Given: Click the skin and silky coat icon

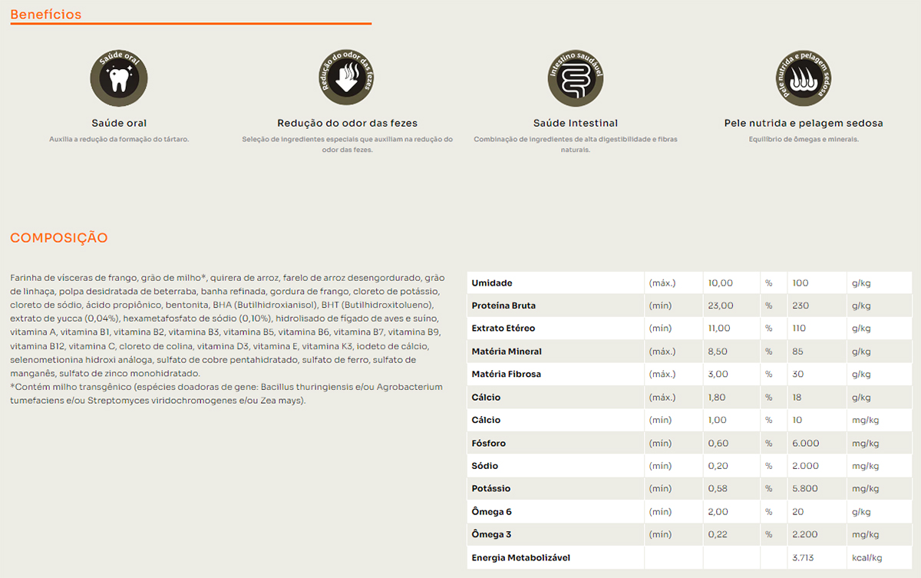Looking at the screenshot, I should (x=804, y=78).
